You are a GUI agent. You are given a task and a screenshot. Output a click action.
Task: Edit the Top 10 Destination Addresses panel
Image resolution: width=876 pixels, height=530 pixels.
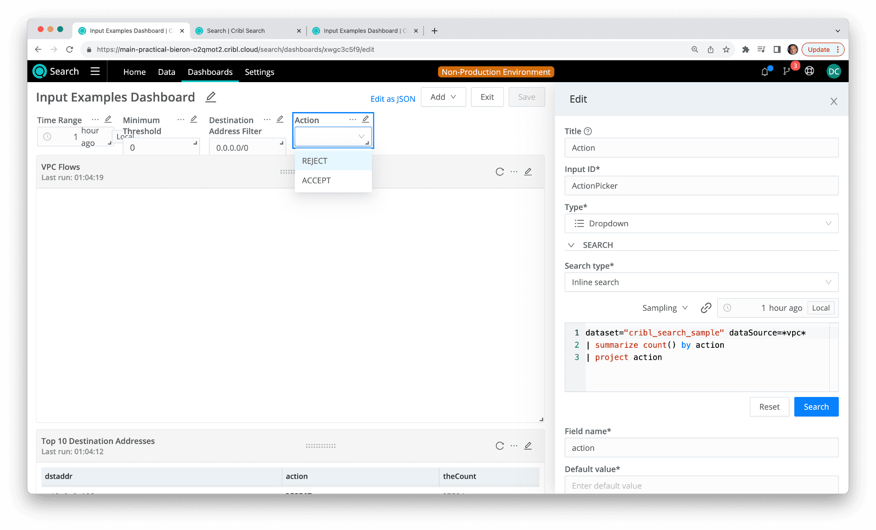[x=528, y=446]
